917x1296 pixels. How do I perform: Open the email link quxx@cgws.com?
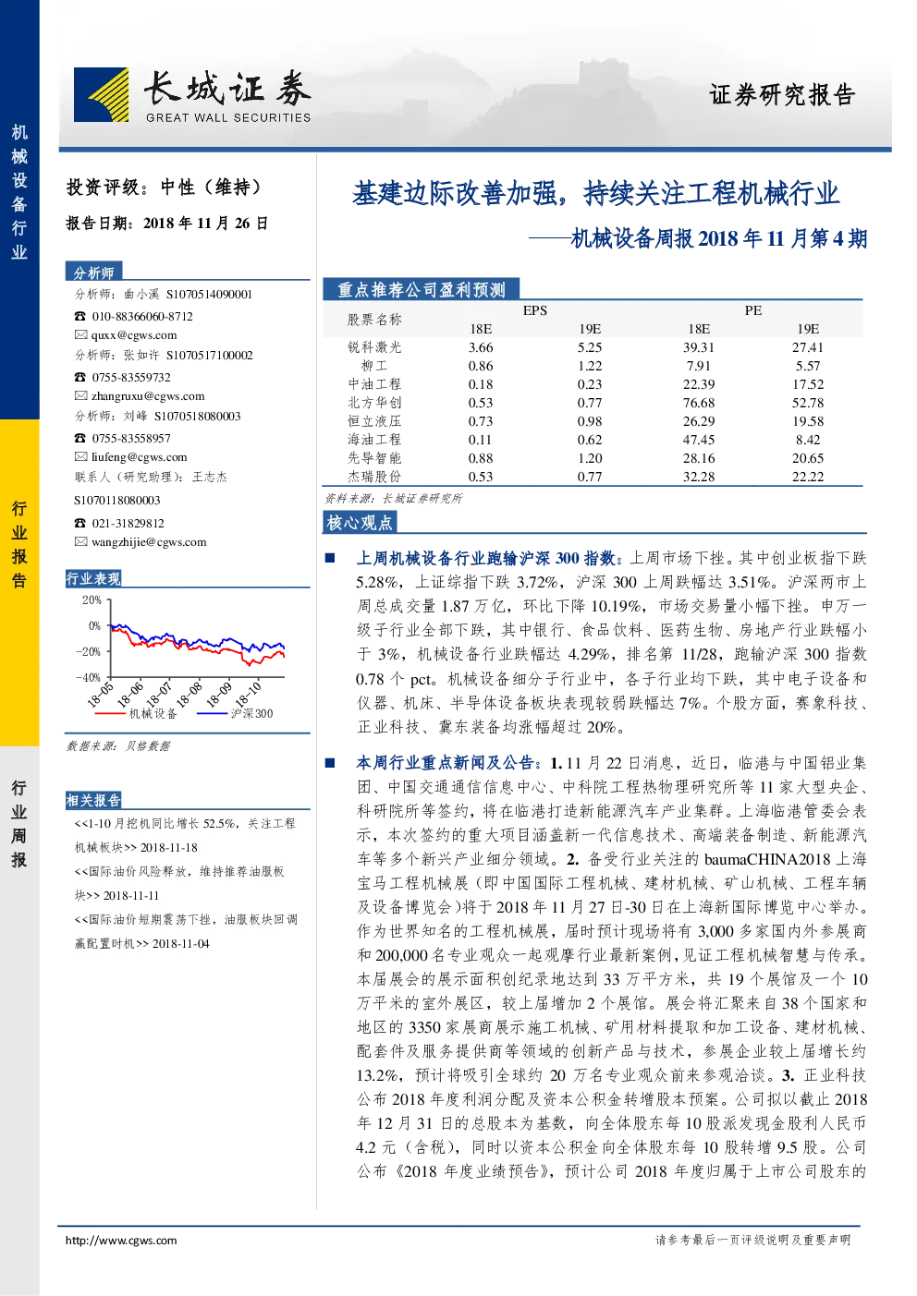tap(134, 335)
